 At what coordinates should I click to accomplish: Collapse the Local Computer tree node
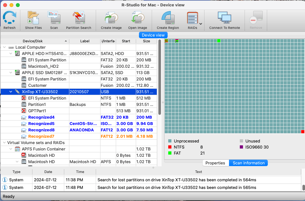(x=4, y=47)
